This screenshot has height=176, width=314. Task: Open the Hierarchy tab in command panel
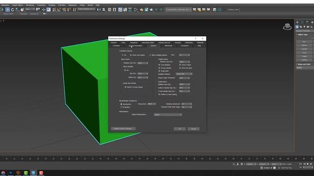click(x=307, y=22)
